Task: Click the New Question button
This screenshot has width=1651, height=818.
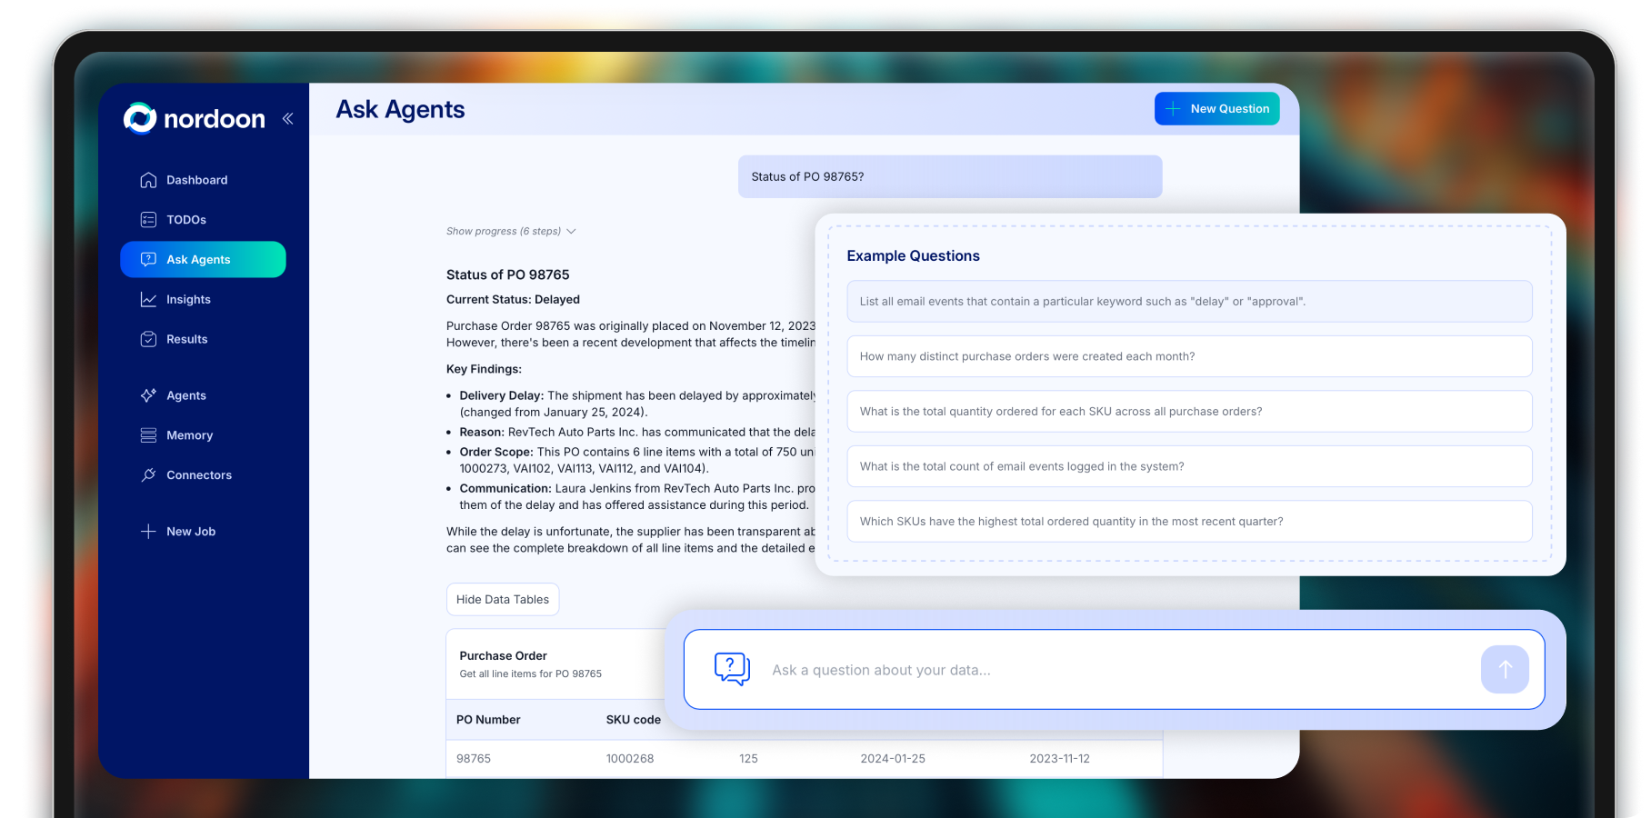Action: pos(1216,109)
